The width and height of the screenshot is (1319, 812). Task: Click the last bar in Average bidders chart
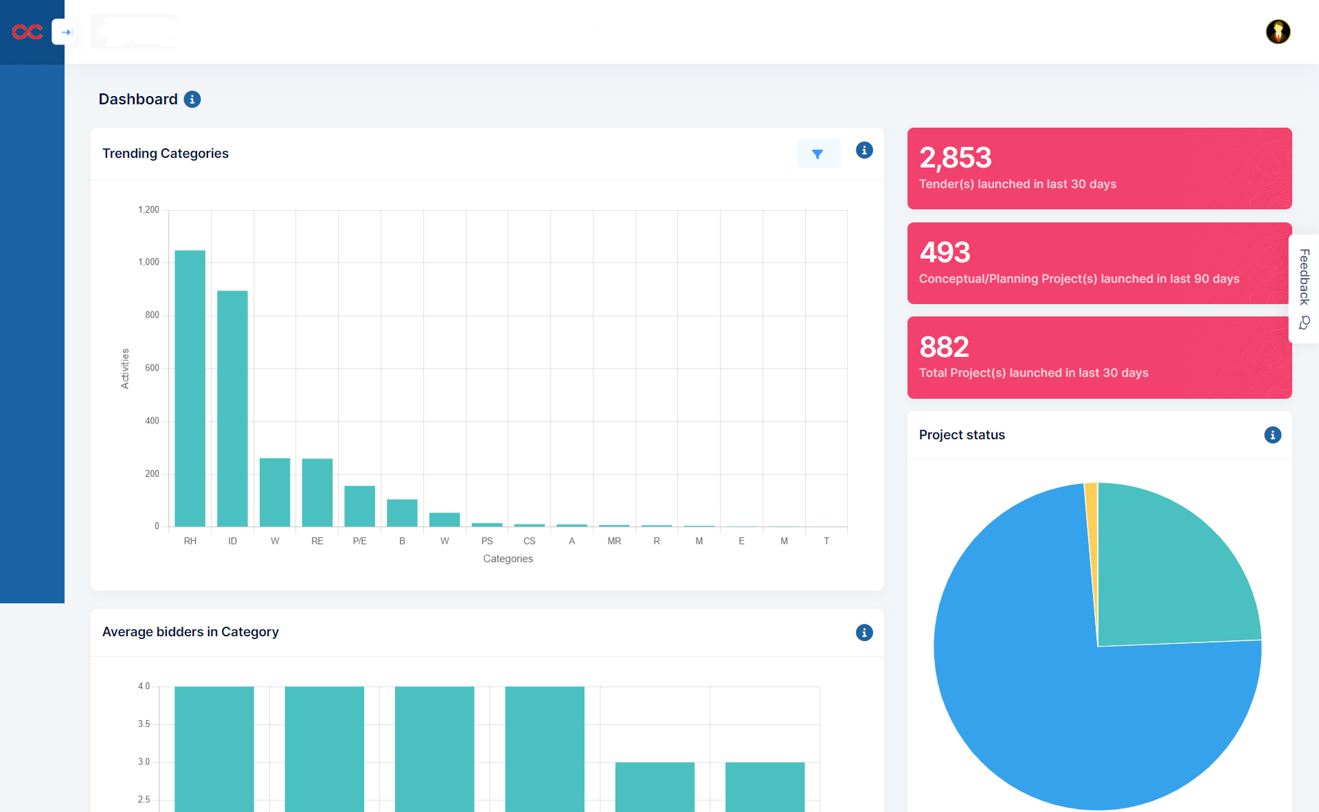(x=765, y=787)
